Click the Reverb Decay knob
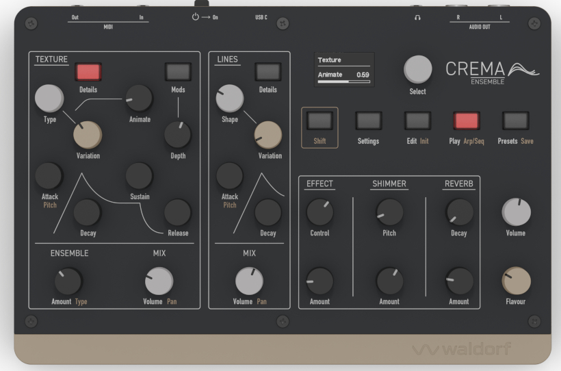561x371 pixels. [x=459, y=212]
